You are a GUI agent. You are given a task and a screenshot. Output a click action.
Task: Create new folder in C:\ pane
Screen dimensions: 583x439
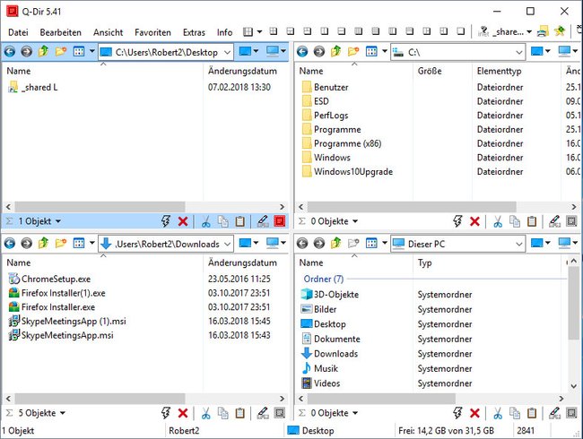click(x=353, y=51)
